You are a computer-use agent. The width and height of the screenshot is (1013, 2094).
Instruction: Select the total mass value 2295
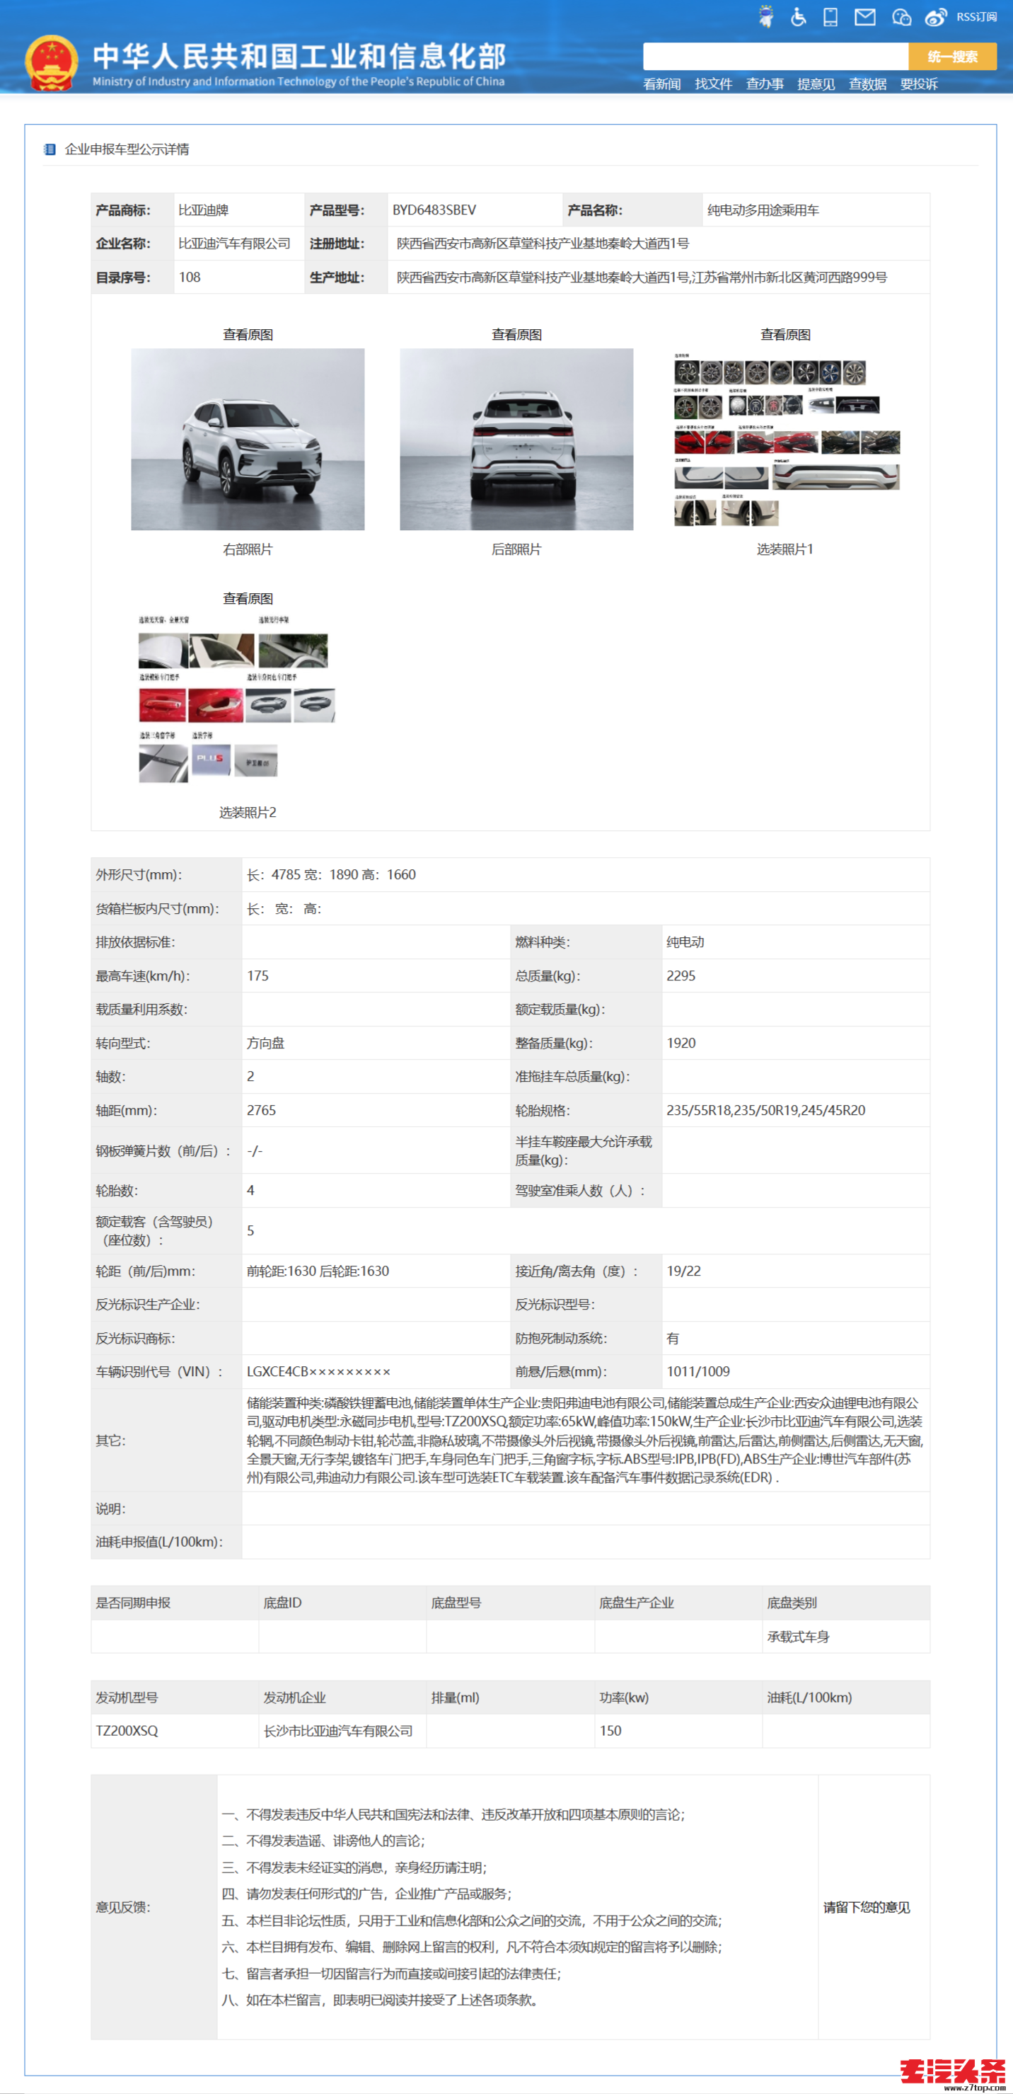681,976
